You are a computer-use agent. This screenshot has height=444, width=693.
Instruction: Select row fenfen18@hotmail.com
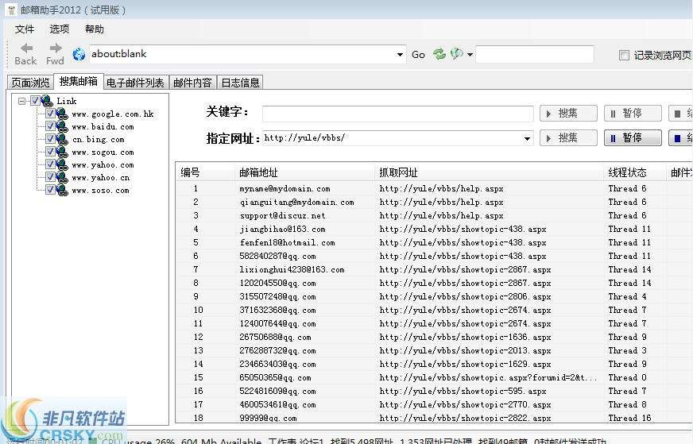433,242
